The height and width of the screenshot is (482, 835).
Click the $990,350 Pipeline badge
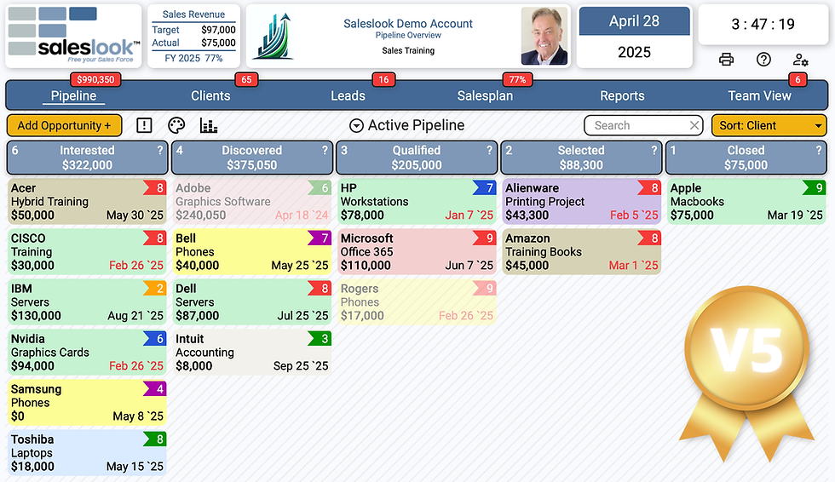pos(95,80)
